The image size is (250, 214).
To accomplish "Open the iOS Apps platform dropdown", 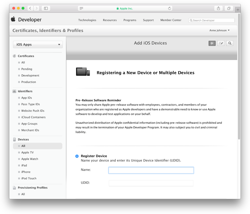I will 38,45.
